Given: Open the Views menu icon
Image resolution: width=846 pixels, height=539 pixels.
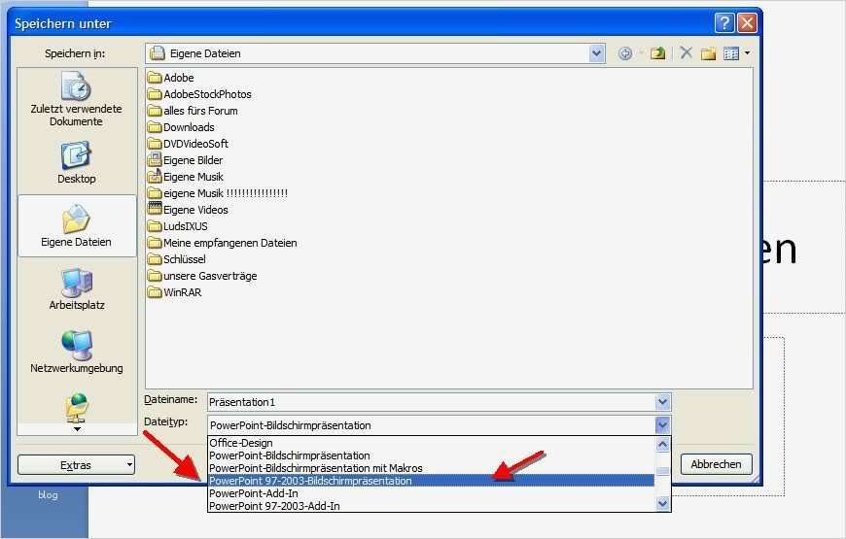Looking at the screenshot, I should click(731, 53).
